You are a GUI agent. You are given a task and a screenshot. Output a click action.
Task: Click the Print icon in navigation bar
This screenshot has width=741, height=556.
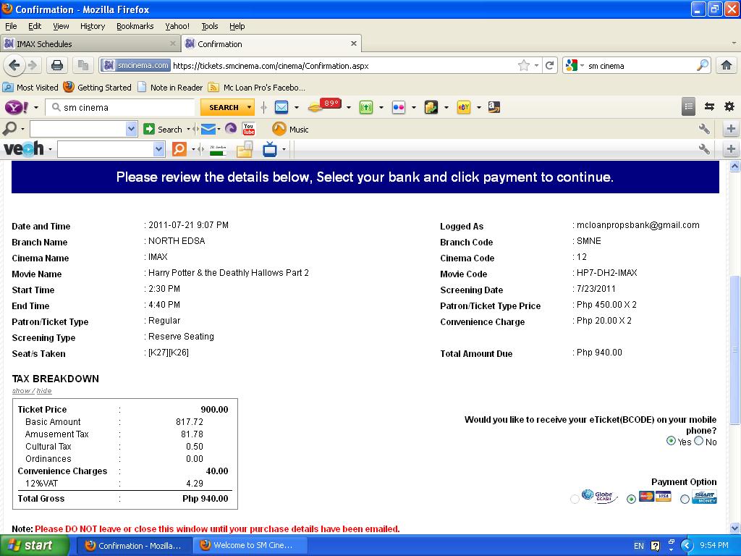(x=57, y=65)
